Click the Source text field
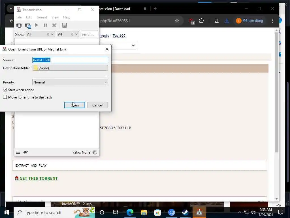 70,60
